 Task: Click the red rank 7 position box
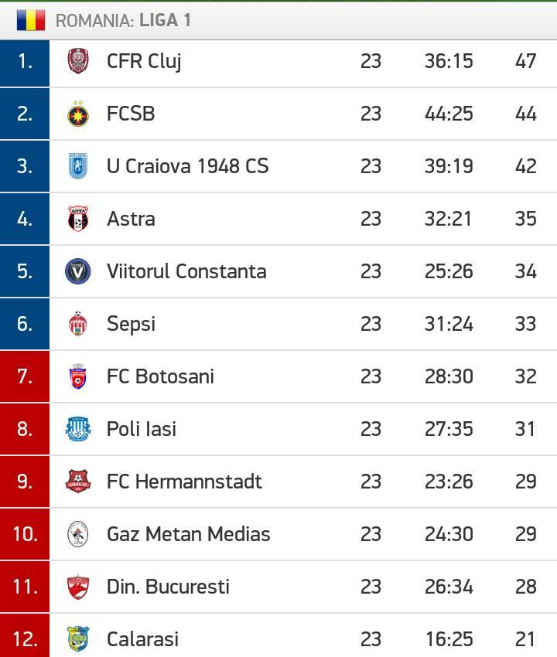(x=25, y=376)
